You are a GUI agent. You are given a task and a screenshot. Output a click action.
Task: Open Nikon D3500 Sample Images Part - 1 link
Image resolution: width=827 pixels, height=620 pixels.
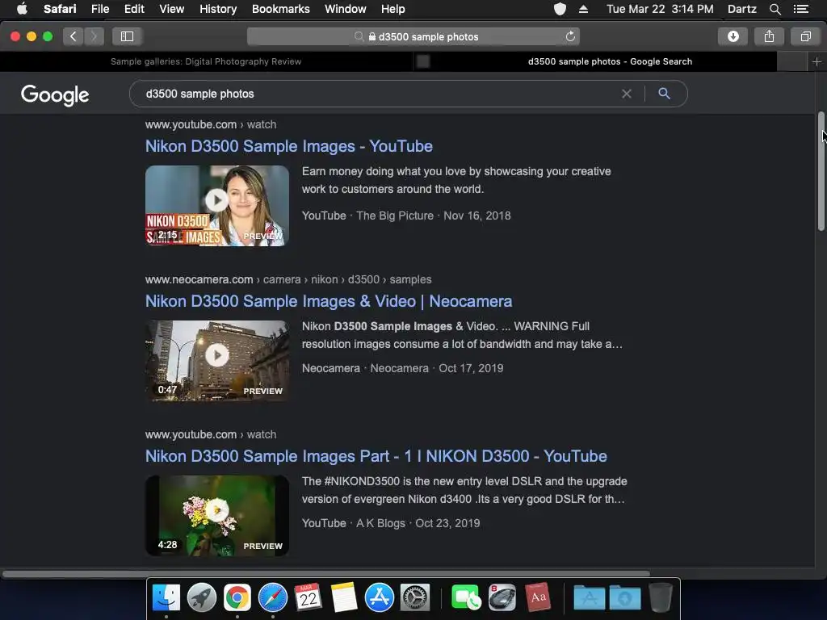tap(376, 456)
